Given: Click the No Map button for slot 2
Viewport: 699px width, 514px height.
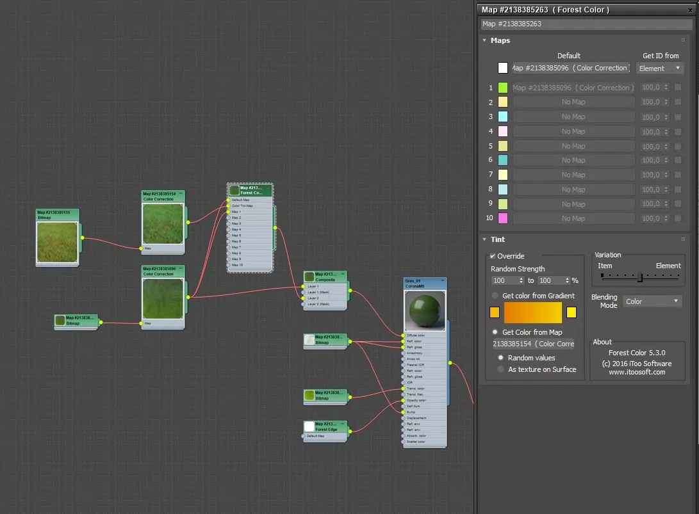Looking at the screenshot, I should (573, 102).
